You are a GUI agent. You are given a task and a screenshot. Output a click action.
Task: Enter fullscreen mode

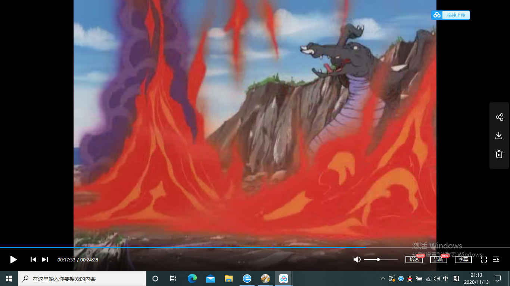point(484,260)
